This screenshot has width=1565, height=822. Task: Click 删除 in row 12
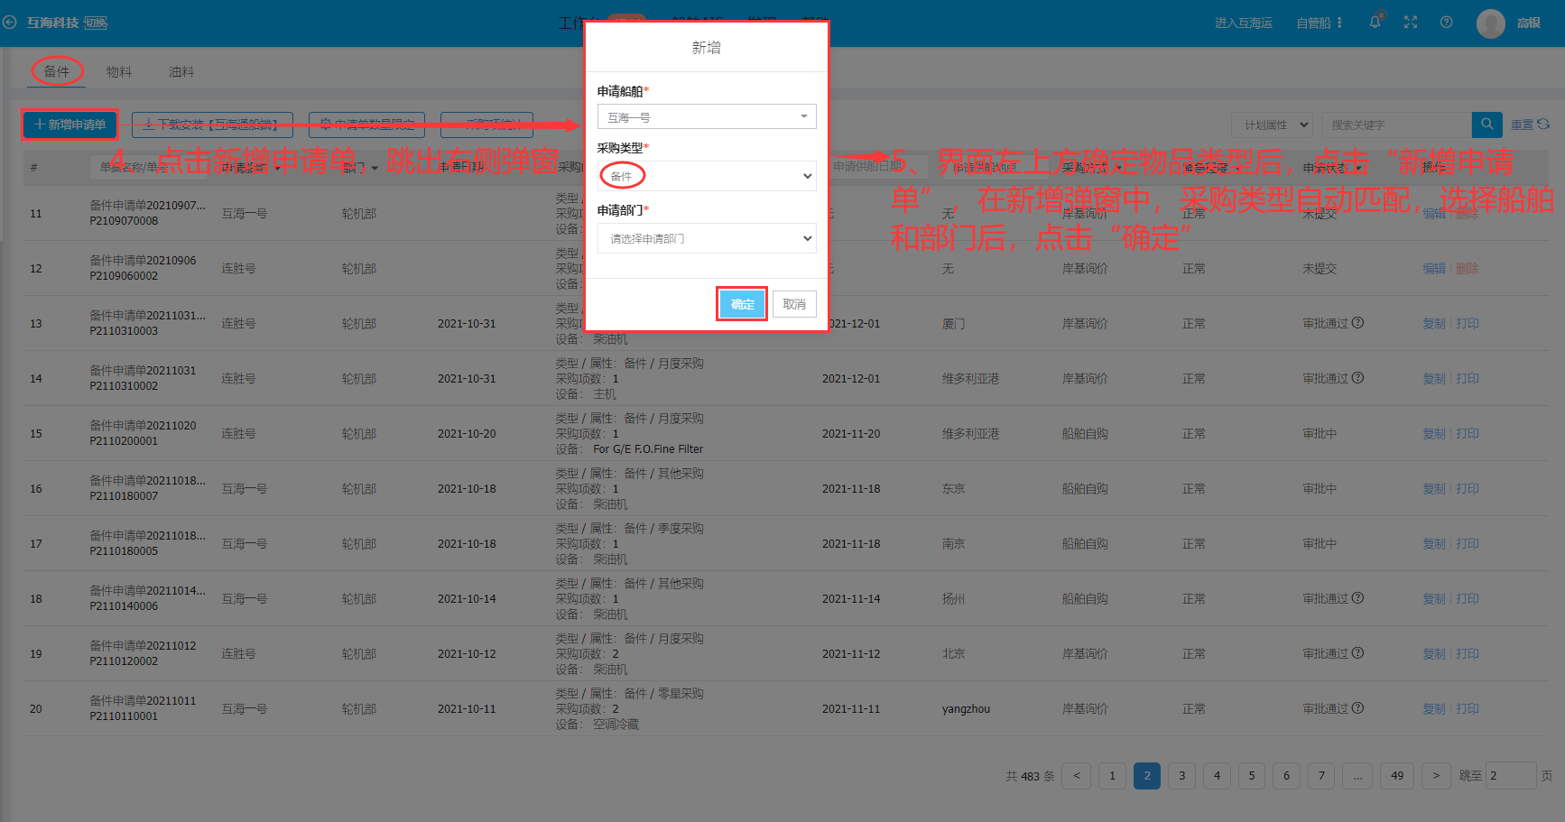[1468, 268]
